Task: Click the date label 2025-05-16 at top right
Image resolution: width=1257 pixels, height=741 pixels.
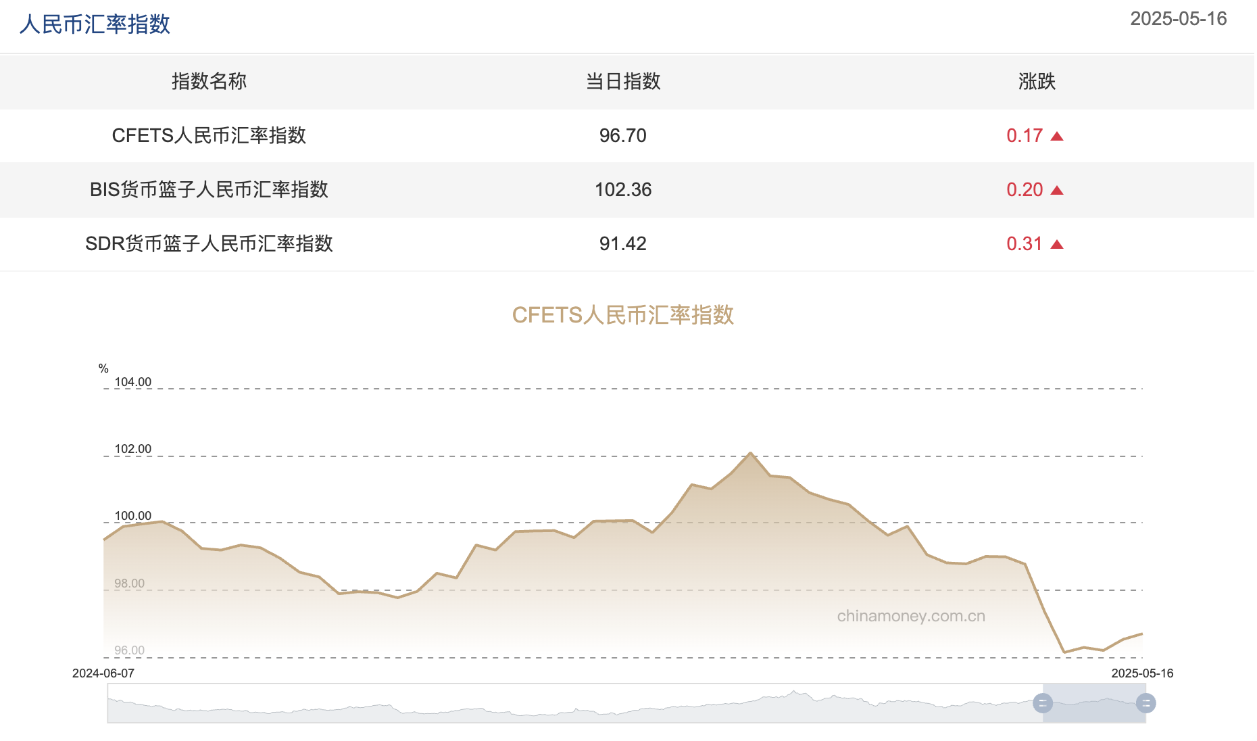Action: (x=1177, y=19)
